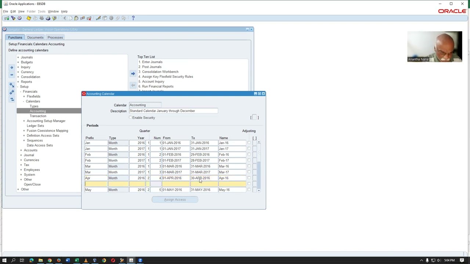Click the Cut scissors toolbar icon
Image resolution: width=470 pixels, height=264 pixels.
tap(64, 18)
